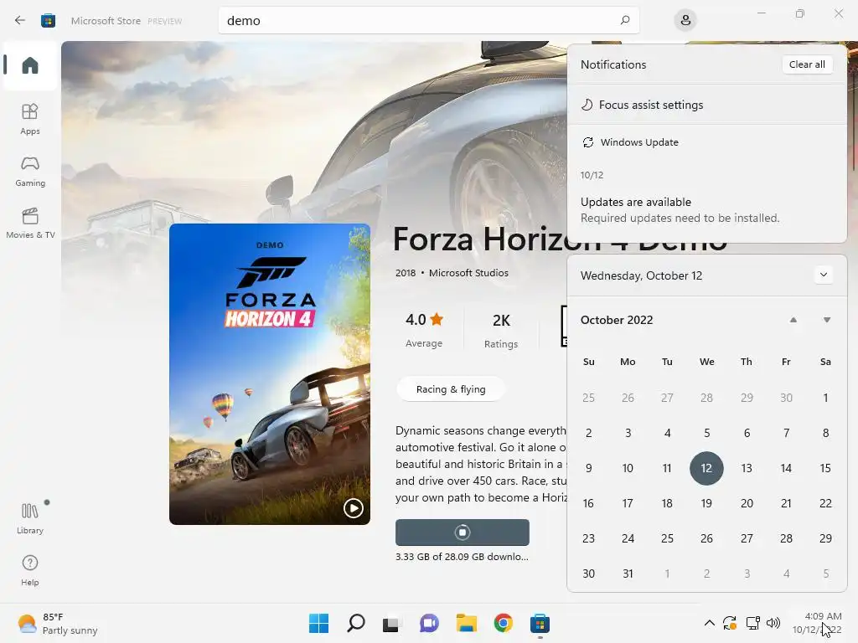Open the Chat app on the taskbar
The width and height of the screenshot is (858, 643).
click(429, 623)
